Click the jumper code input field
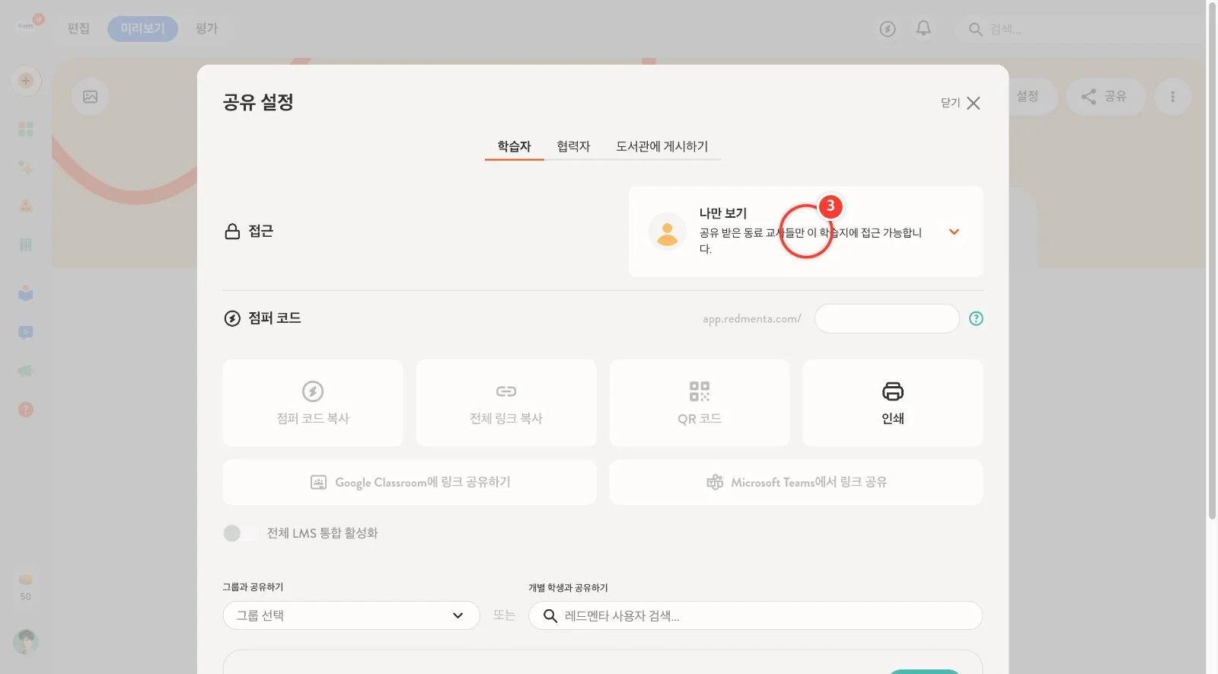 (x=887, y=318)
